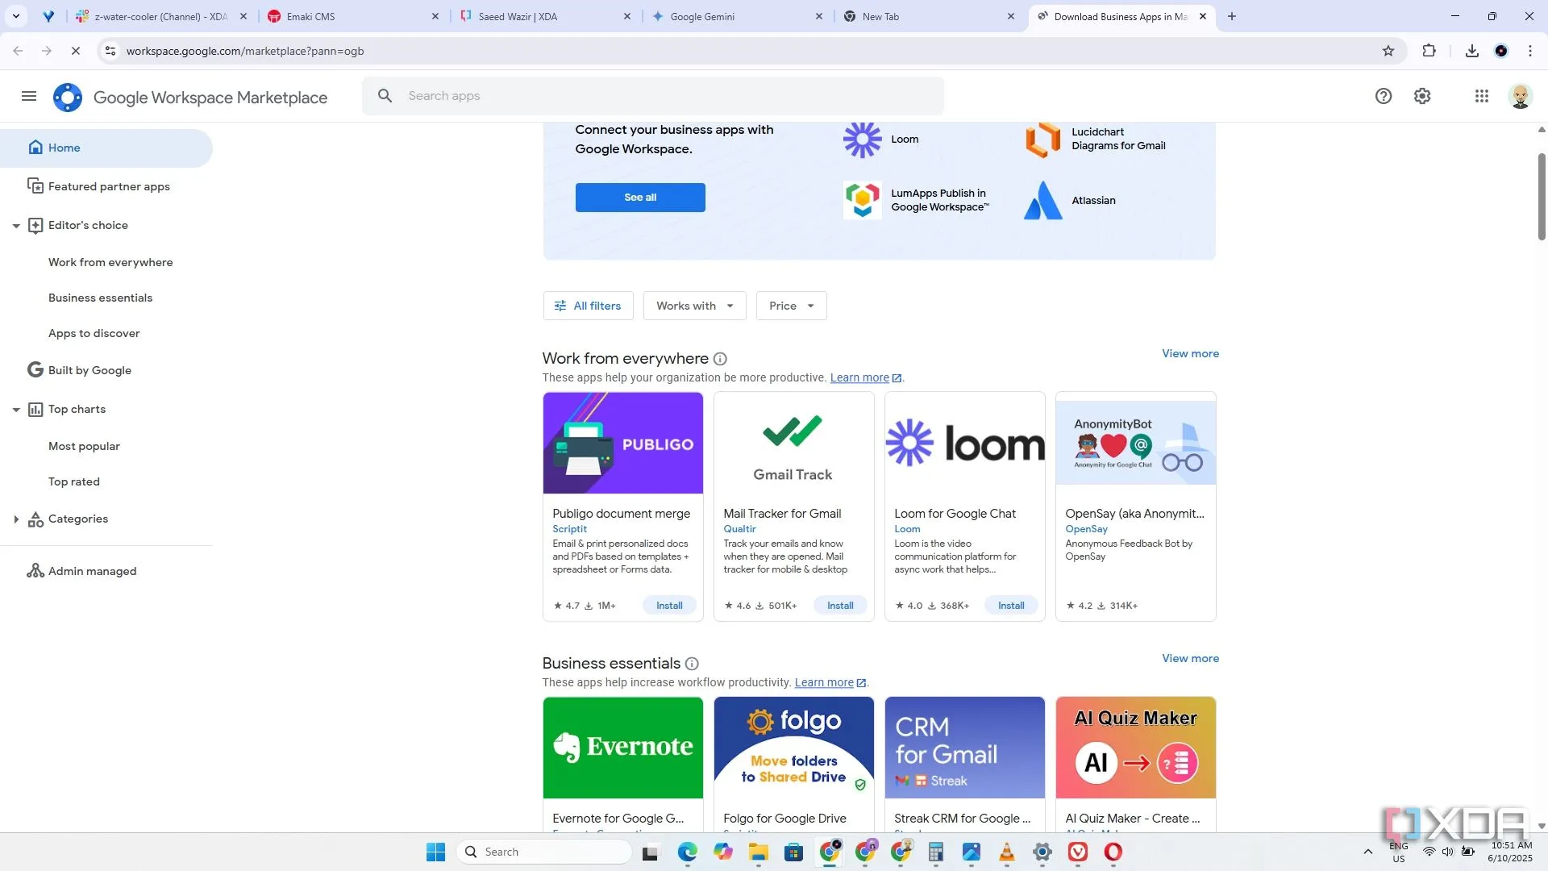Switch to the Google Gemini tab
Image resolution: width=1548 pixels, height=871 pixels.
(x=739, y=16)
